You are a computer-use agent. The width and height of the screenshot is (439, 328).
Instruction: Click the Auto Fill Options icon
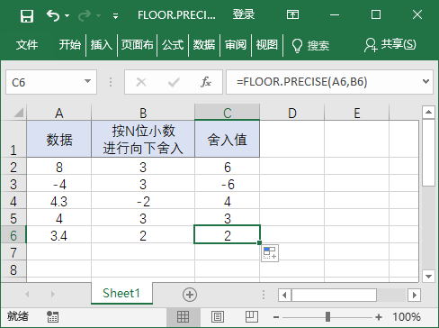pos(270,253)
